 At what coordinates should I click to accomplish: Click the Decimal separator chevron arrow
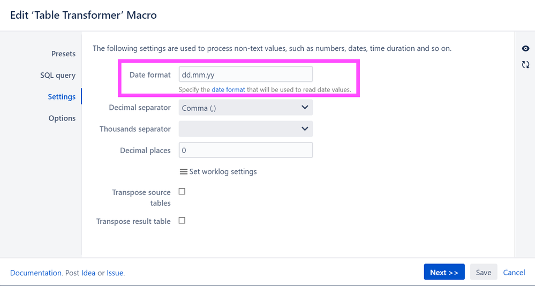coord(305,108)
